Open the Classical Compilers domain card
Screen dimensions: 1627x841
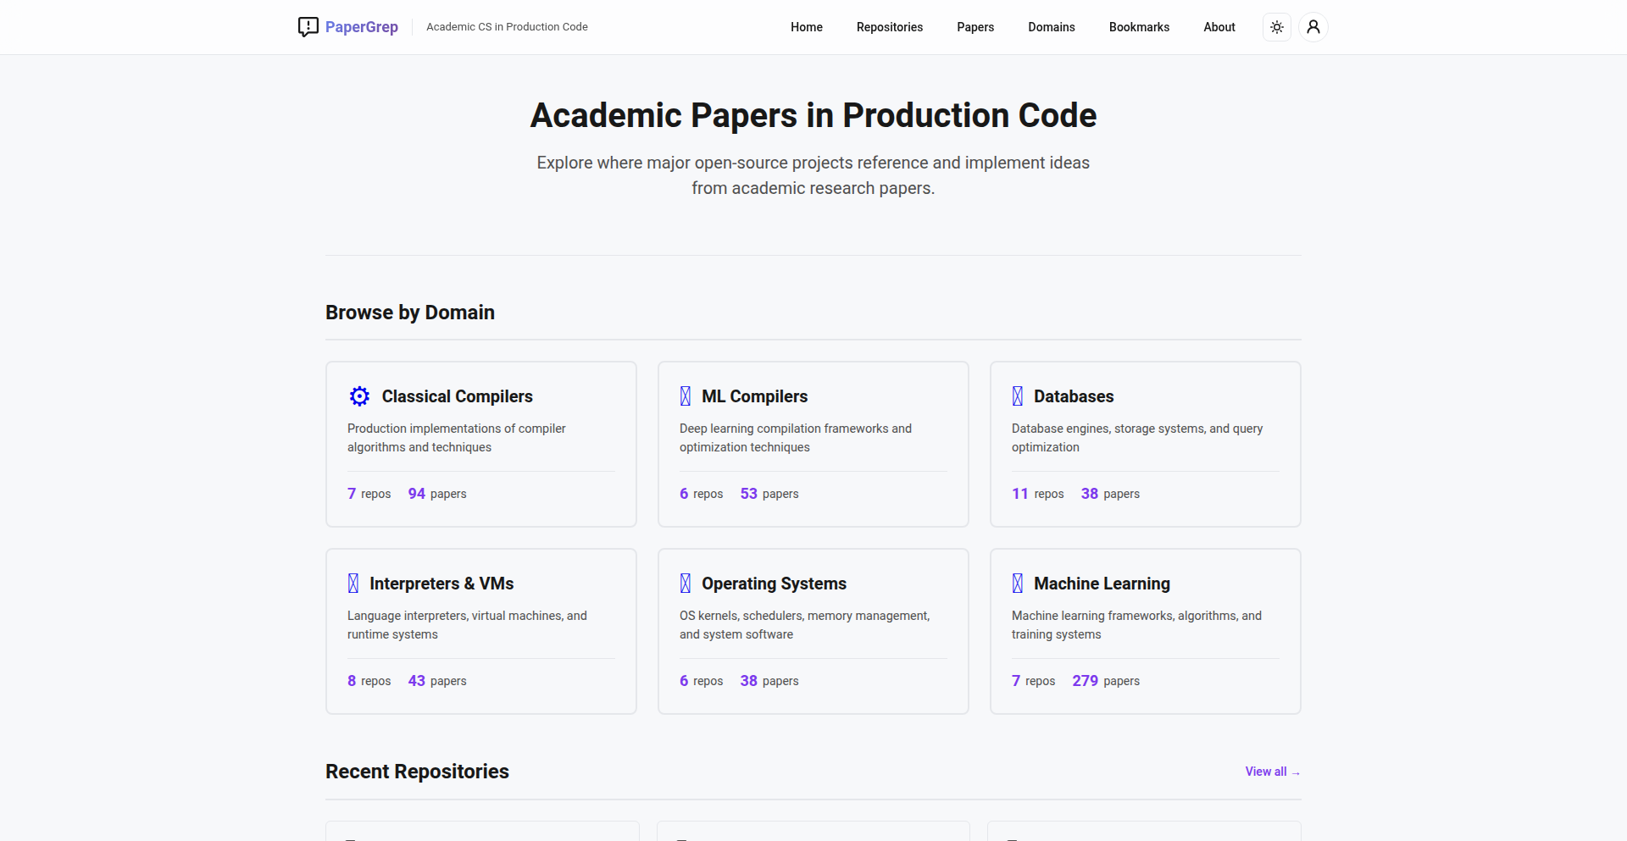[480, 444]
